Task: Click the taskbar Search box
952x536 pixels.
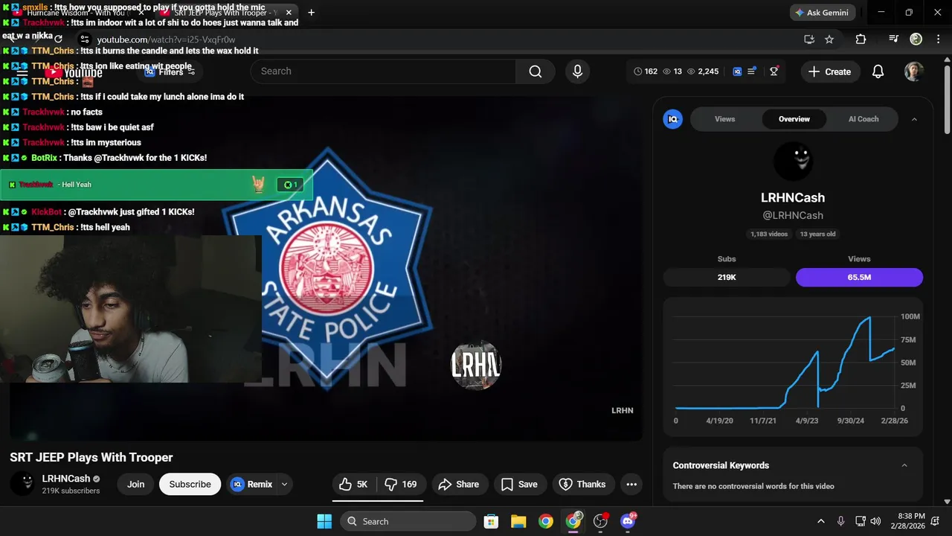Action: click(408, 521)
